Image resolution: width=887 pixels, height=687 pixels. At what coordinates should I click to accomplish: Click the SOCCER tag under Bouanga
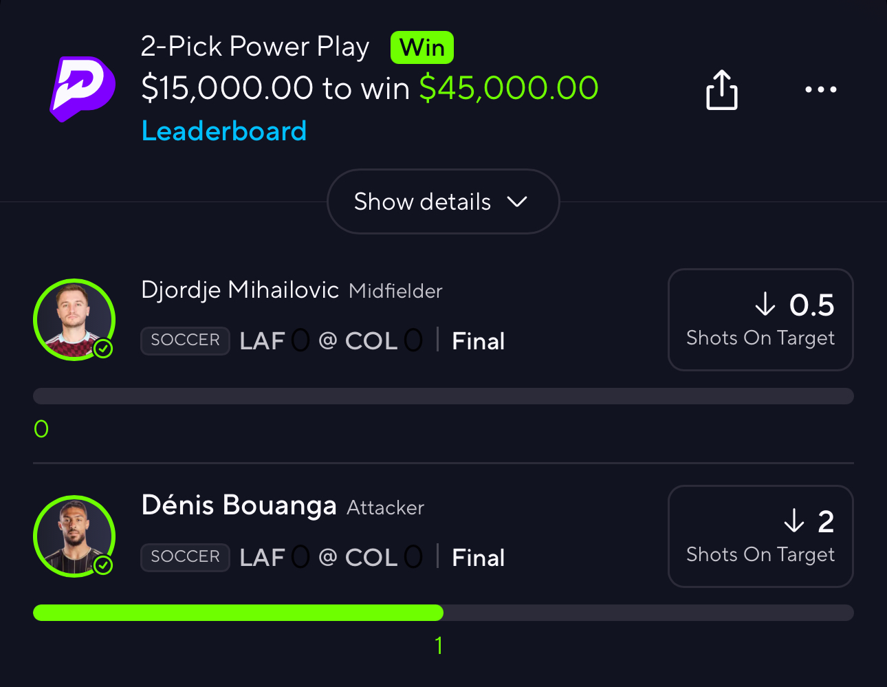click(x=185, y=557)
